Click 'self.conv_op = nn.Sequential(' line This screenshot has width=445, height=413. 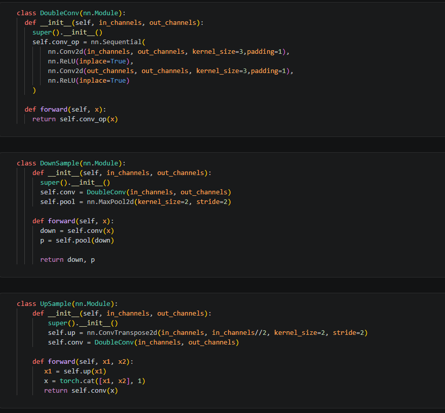coord(89,42)
